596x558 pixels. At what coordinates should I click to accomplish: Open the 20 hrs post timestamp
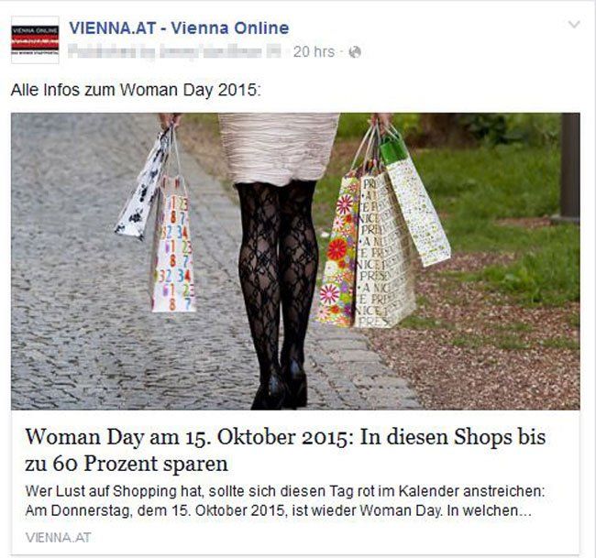tap(314, 52)
